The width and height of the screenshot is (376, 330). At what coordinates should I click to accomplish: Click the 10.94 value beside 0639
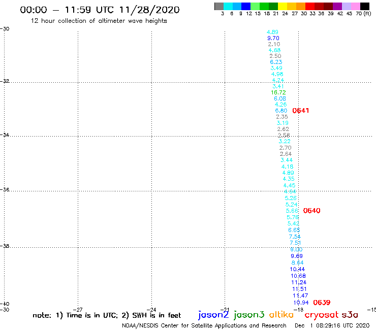301,303
